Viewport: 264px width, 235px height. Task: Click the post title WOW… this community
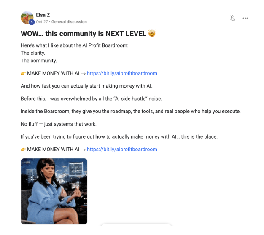click(x=84, y=33)
